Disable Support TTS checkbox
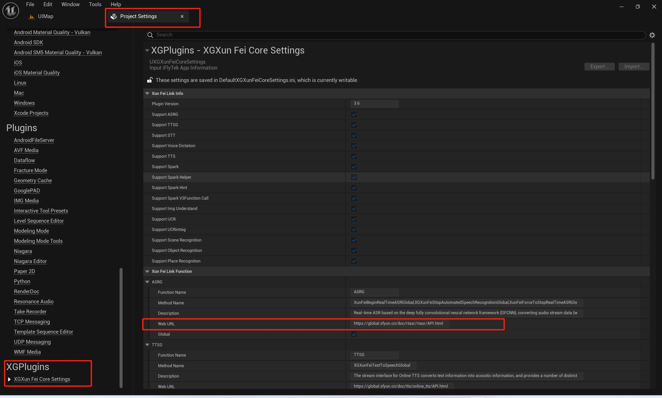The image size is (662, 398). [354, 156]
